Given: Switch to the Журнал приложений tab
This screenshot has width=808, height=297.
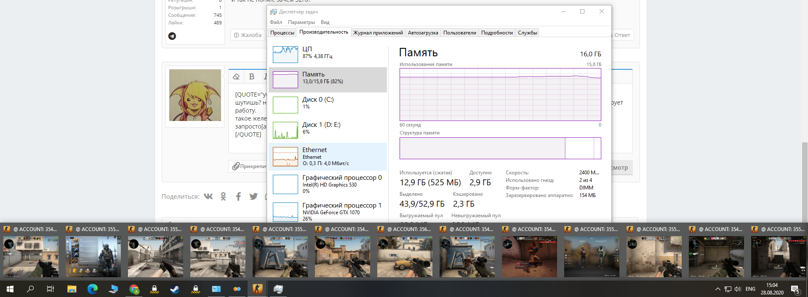Looking at the screenshot, I should (x=378, y=33).
